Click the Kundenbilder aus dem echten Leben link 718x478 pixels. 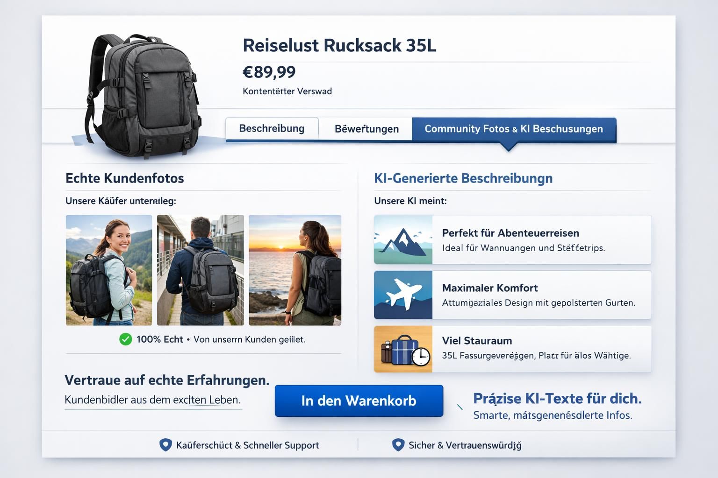point(153,400)
